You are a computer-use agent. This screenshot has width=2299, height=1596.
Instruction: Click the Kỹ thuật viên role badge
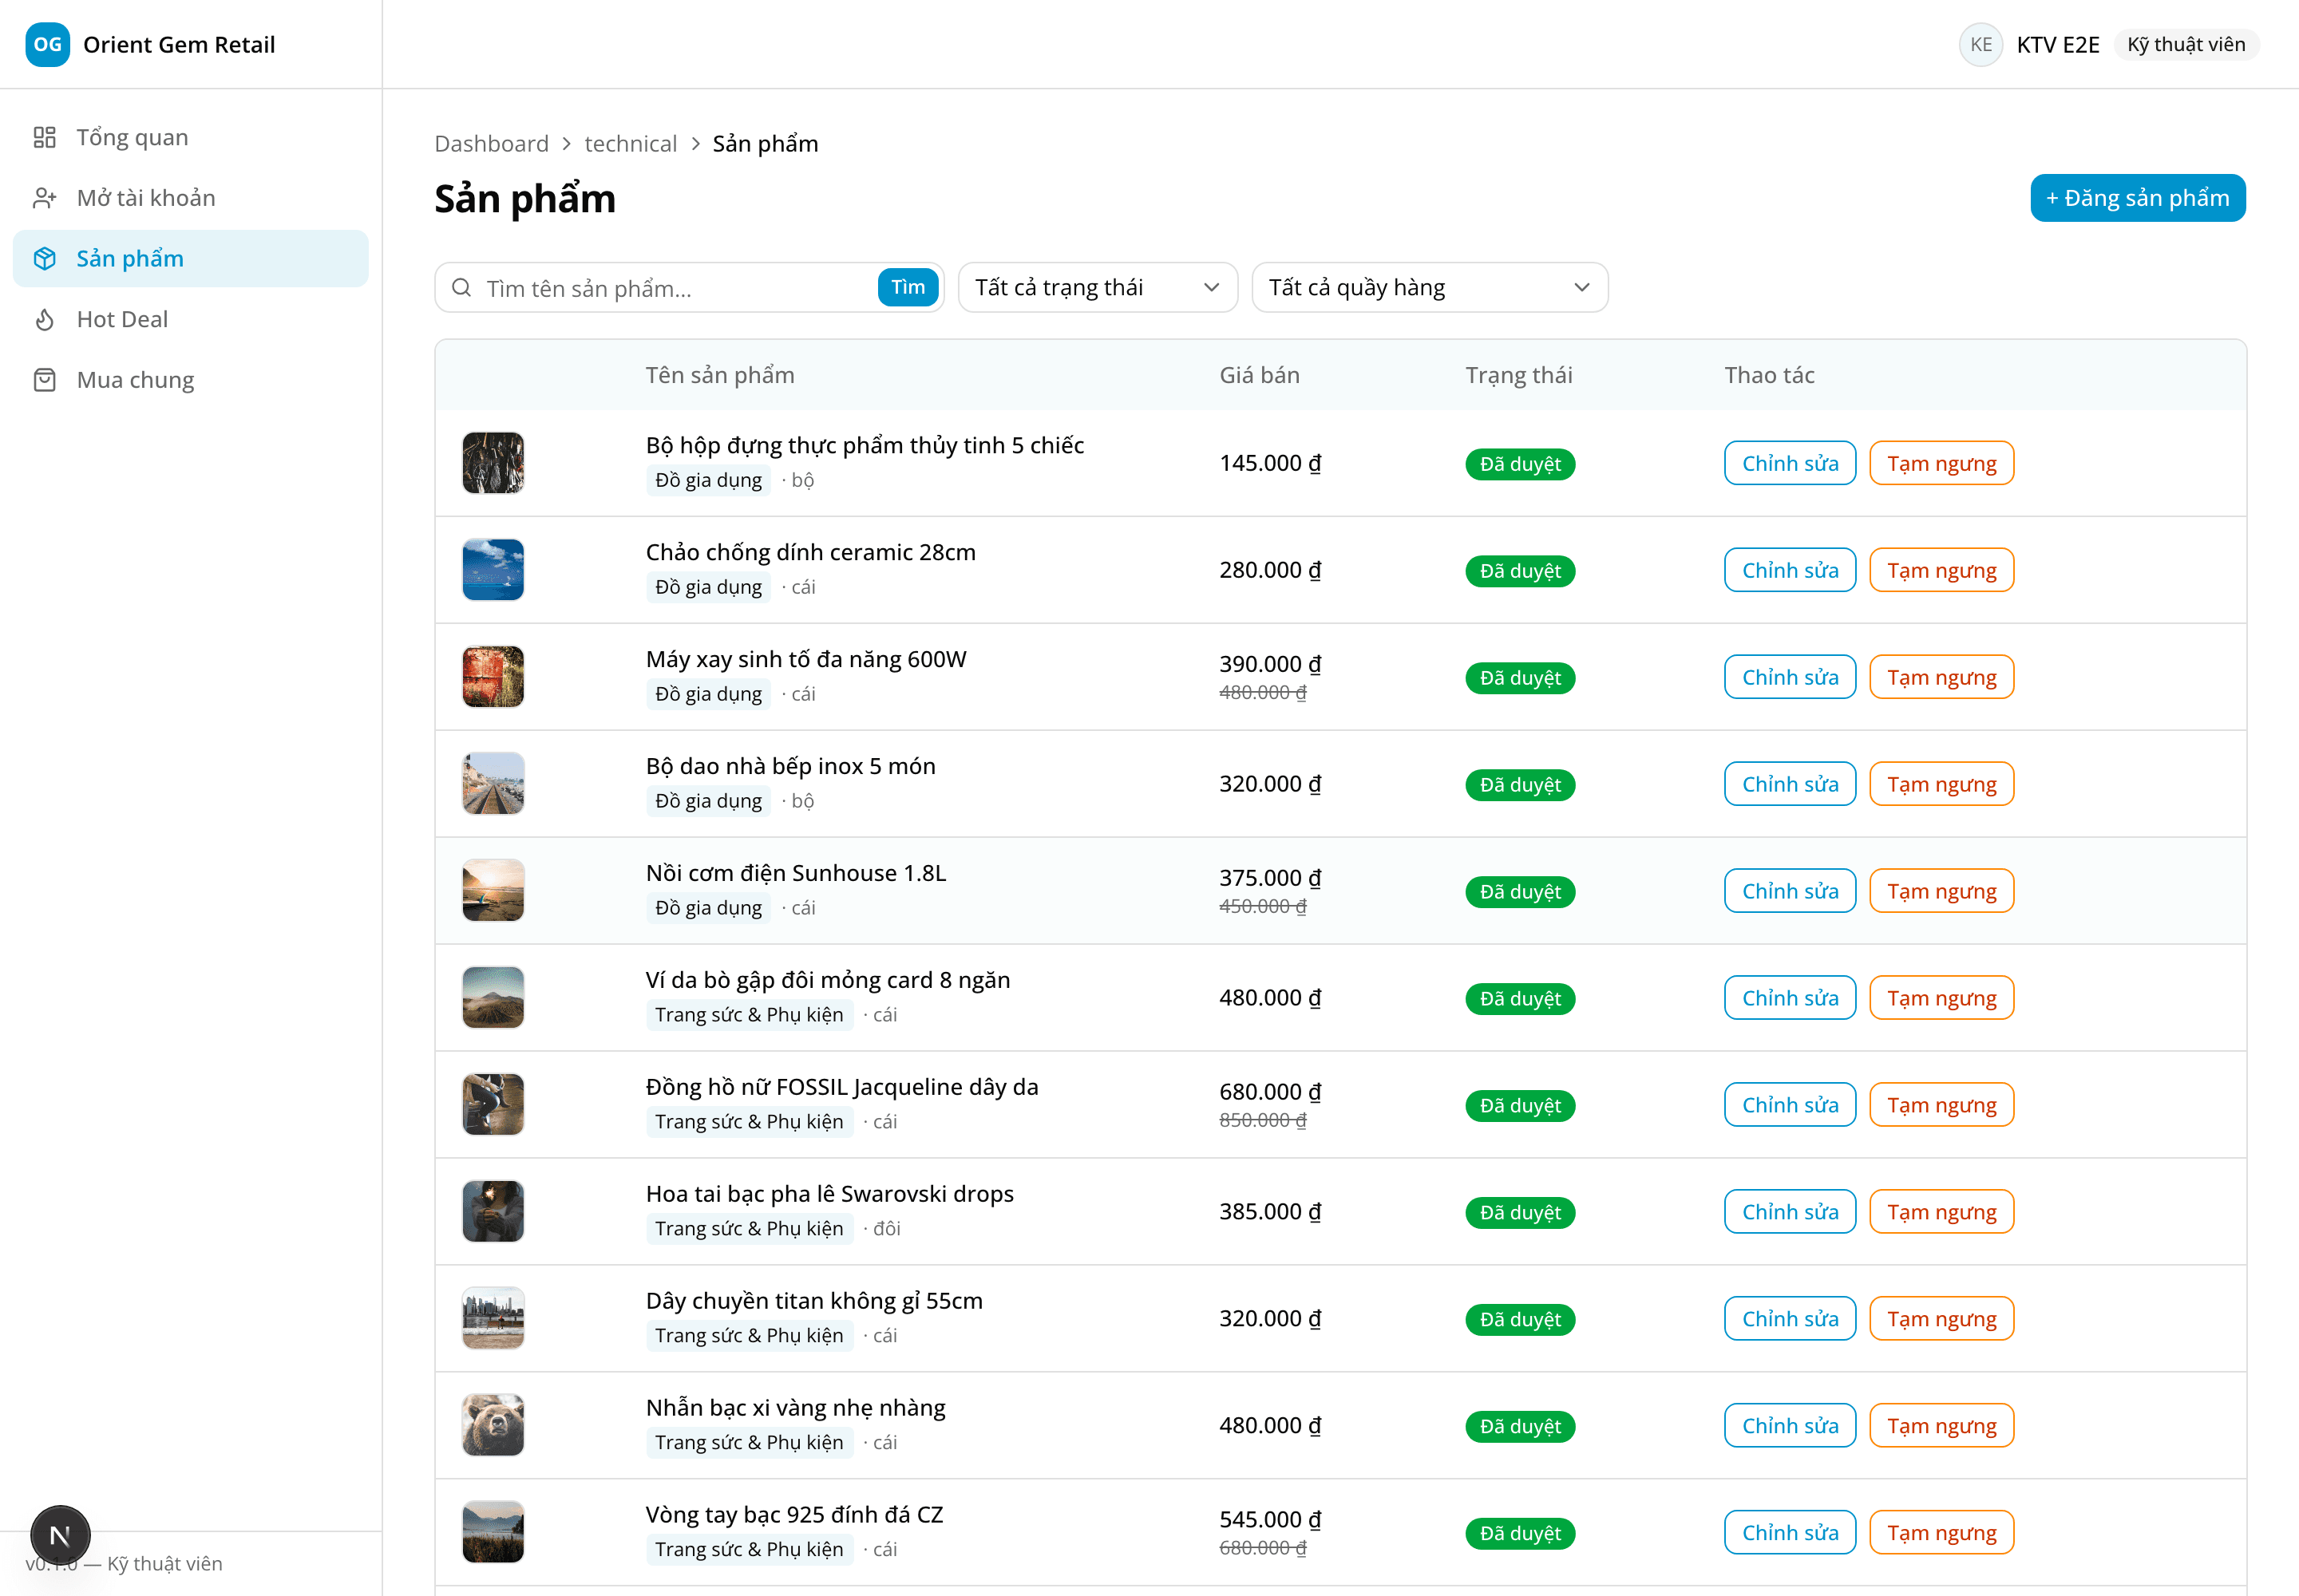pos(2186,44)
